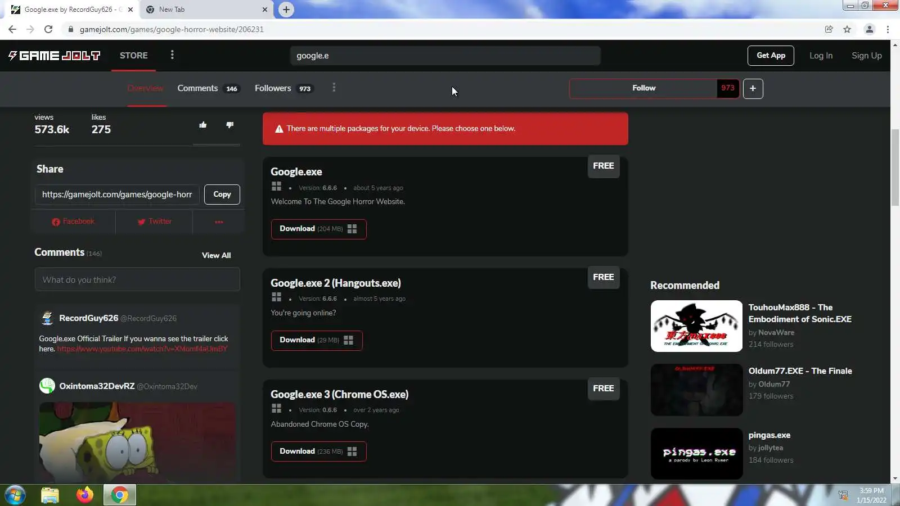Screen dimensions: 900x506
Task: Like the game with thumbs up
Action: pyautogui.click(x=203, y=125)
